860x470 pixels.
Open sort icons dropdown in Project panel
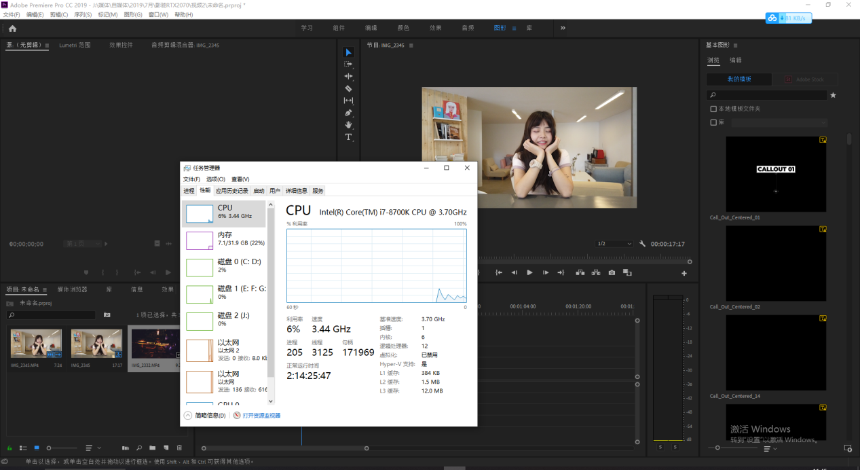(x=94, y=448)
